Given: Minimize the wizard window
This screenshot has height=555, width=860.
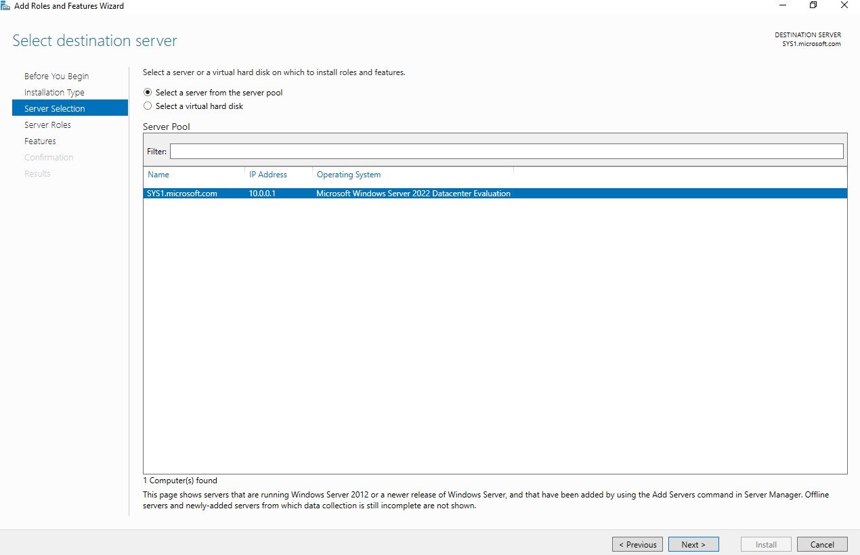Looking at the screenshot, I should (x=782, y=5).
